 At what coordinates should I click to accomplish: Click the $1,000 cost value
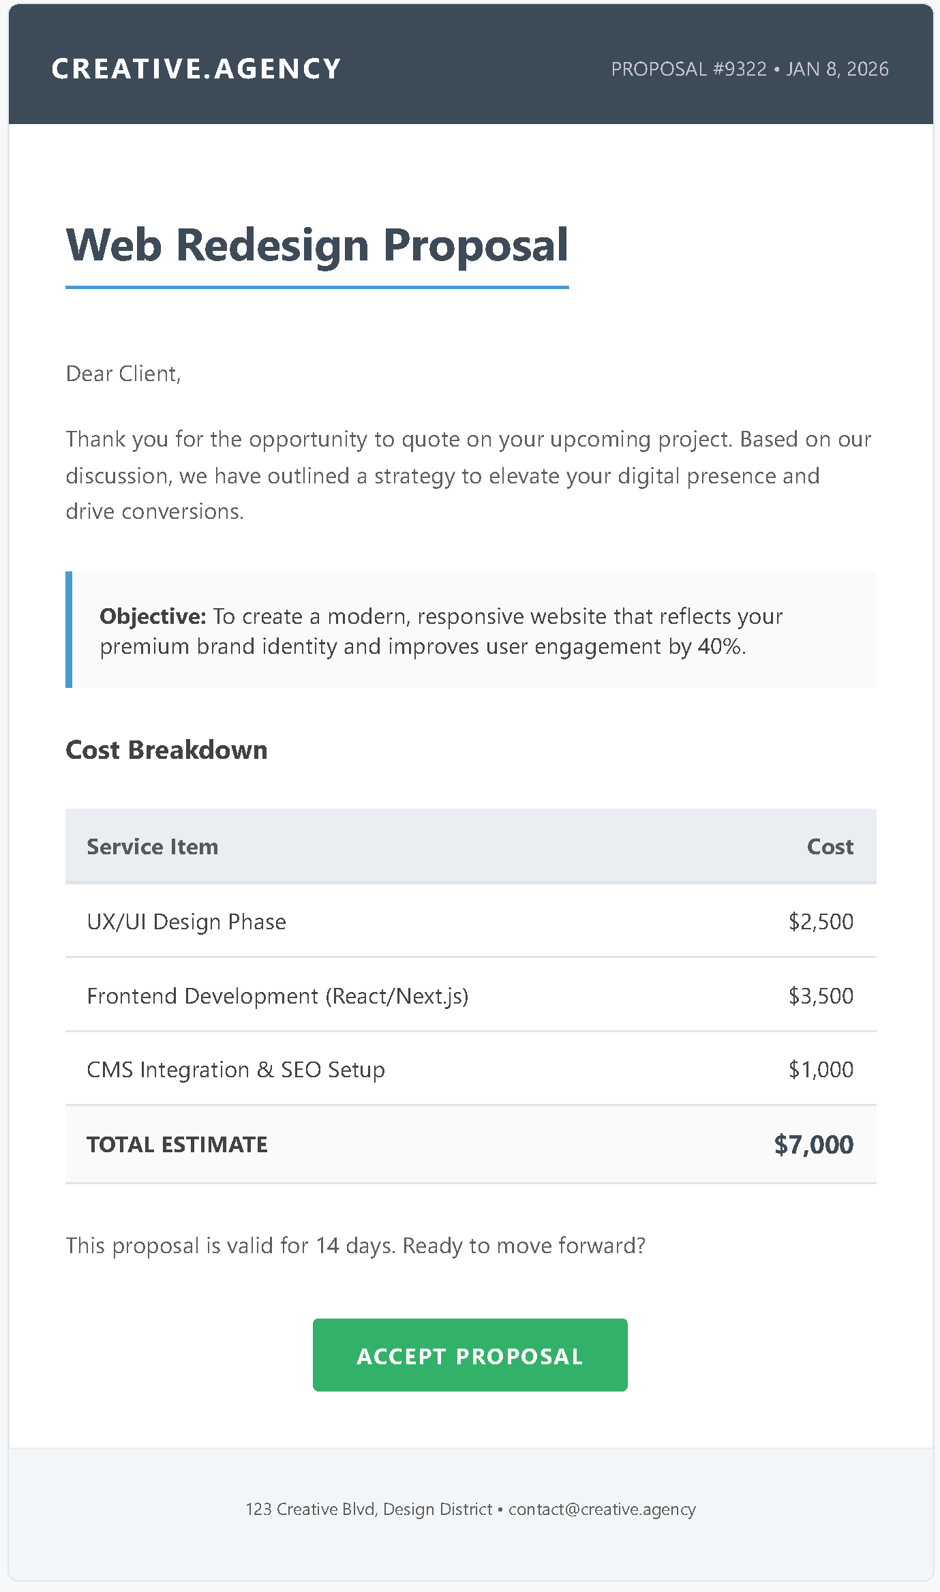click(820, 1070)
